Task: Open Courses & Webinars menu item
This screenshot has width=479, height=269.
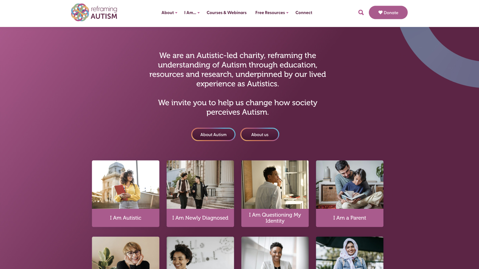Action: pyautogui.click(x=226, y=13)
